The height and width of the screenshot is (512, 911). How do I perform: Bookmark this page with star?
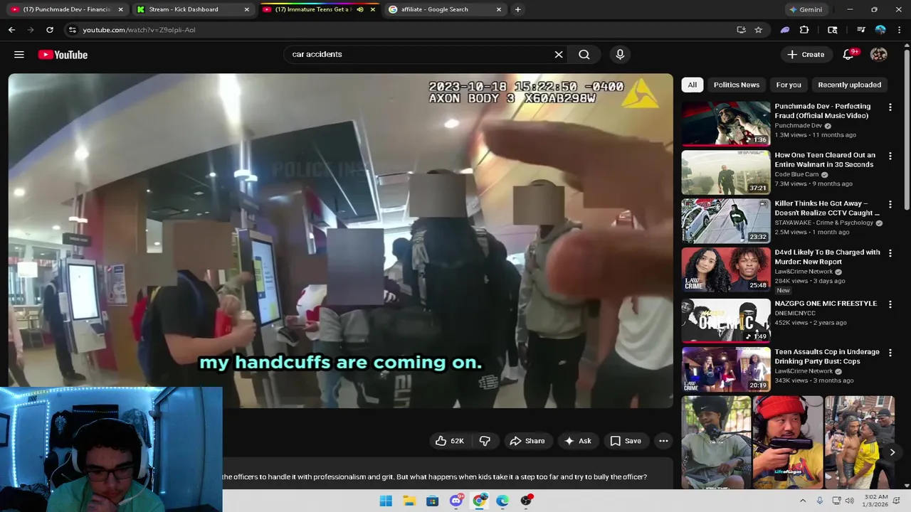[759, 30]
